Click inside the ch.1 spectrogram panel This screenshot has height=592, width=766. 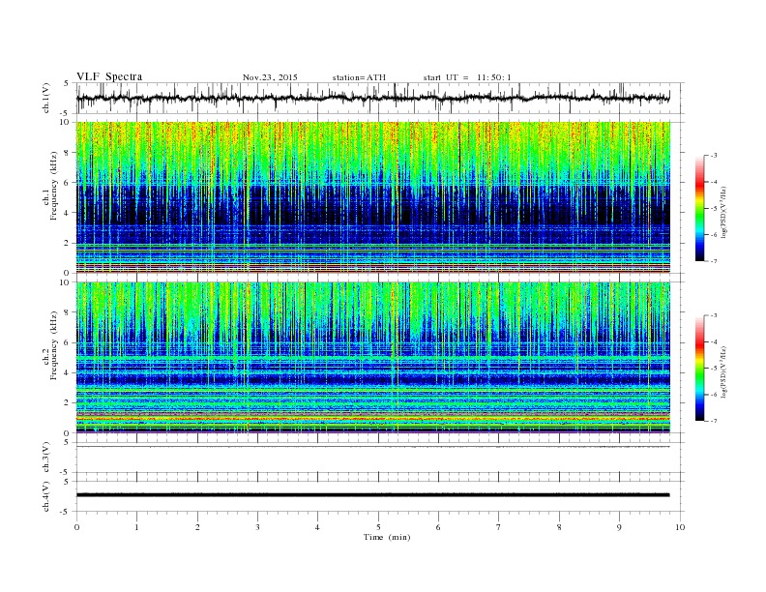[372, 197]
